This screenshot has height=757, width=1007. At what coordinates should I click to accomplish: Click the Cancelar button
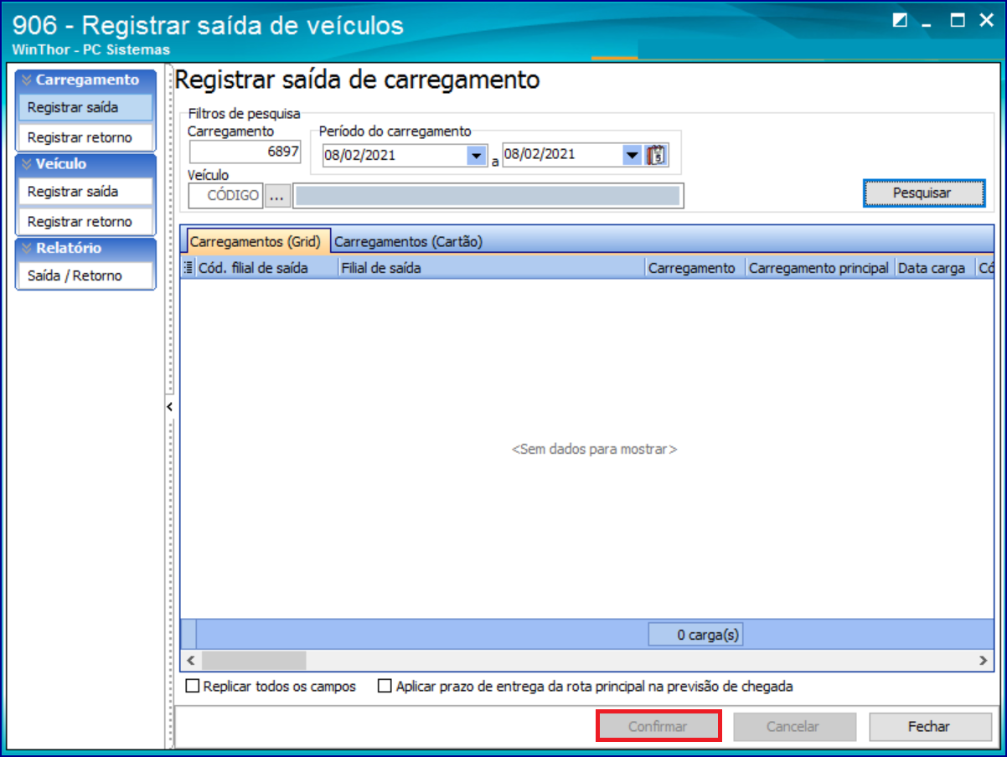point(793,727)
